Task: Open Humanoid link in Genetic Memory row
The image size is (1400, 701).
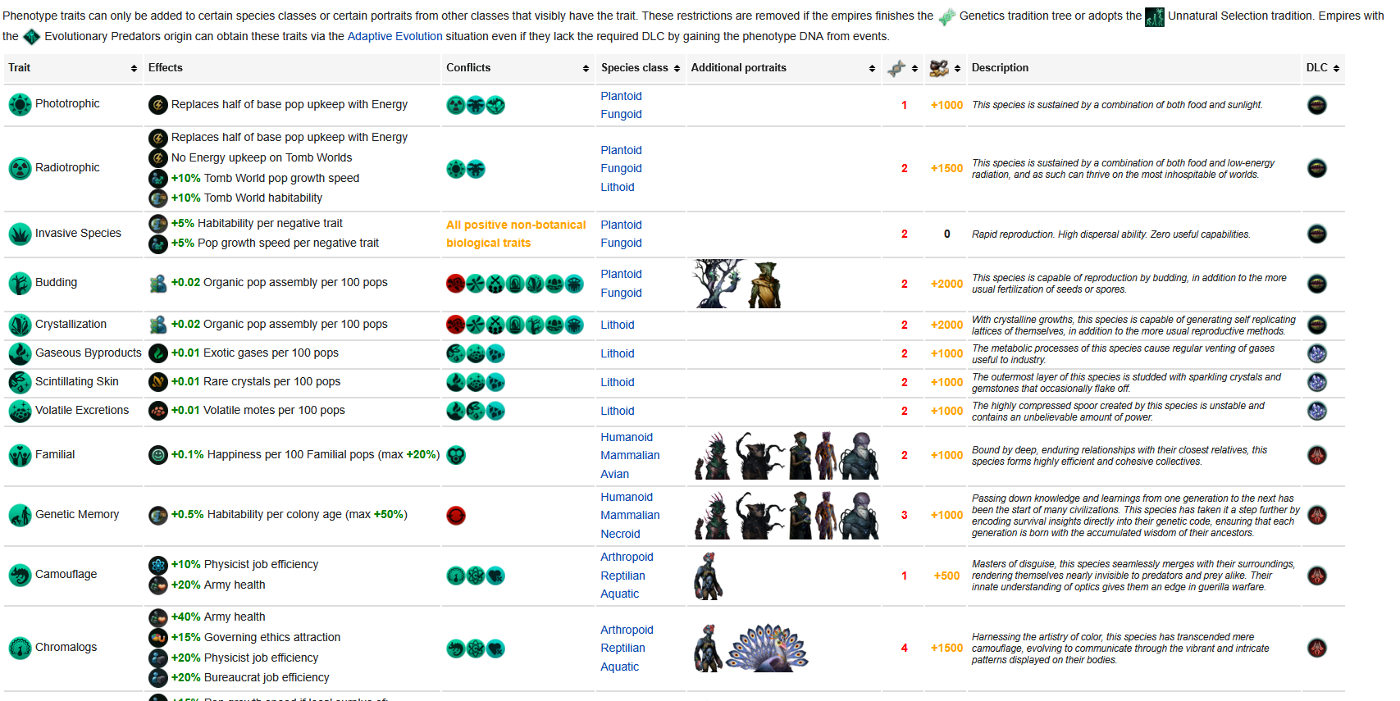Action: [627, 497]
